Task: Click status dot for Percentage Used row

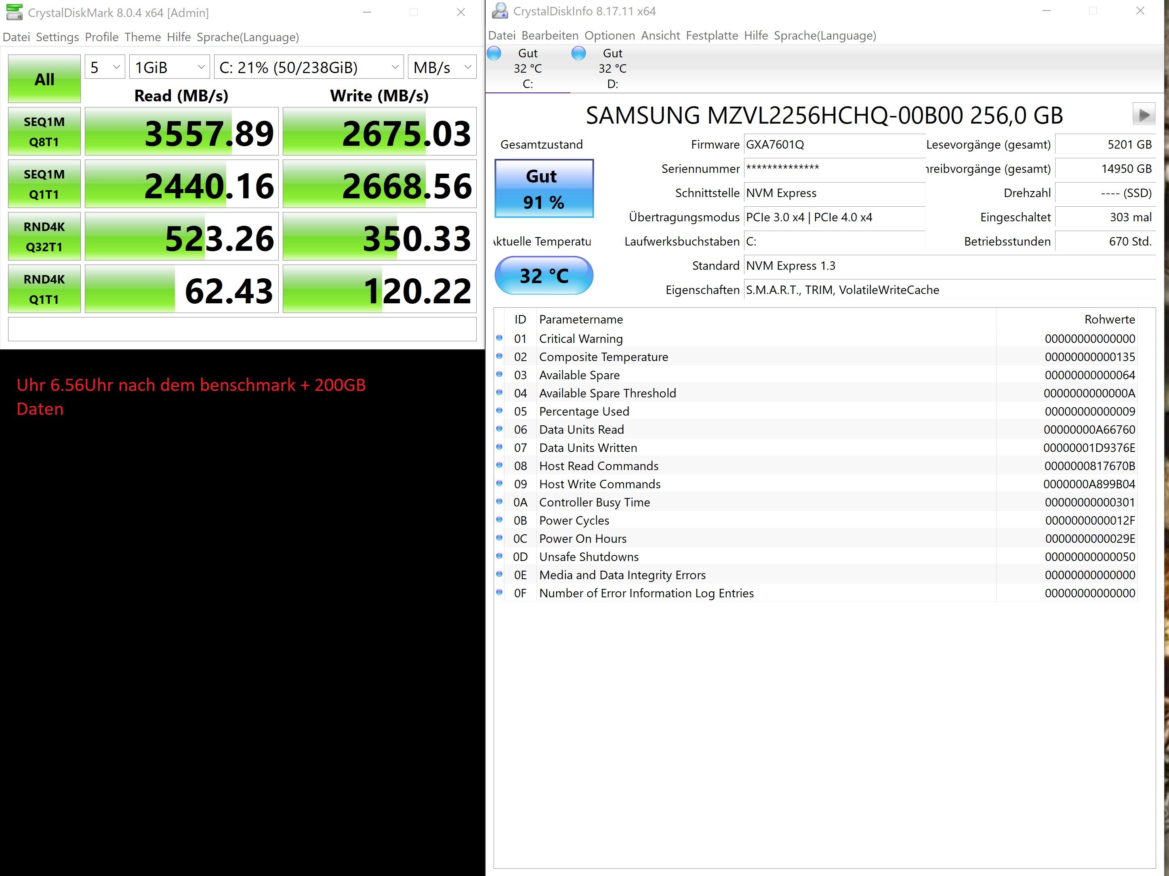Action: pyautogui.click(x=499, y=410)
